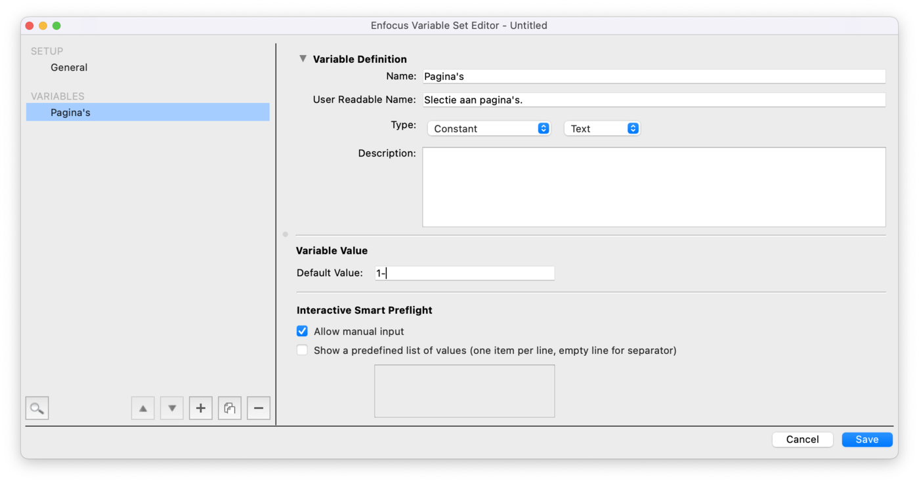
Task: Duplicate the selected variable
Action: [x=230, y=408]
